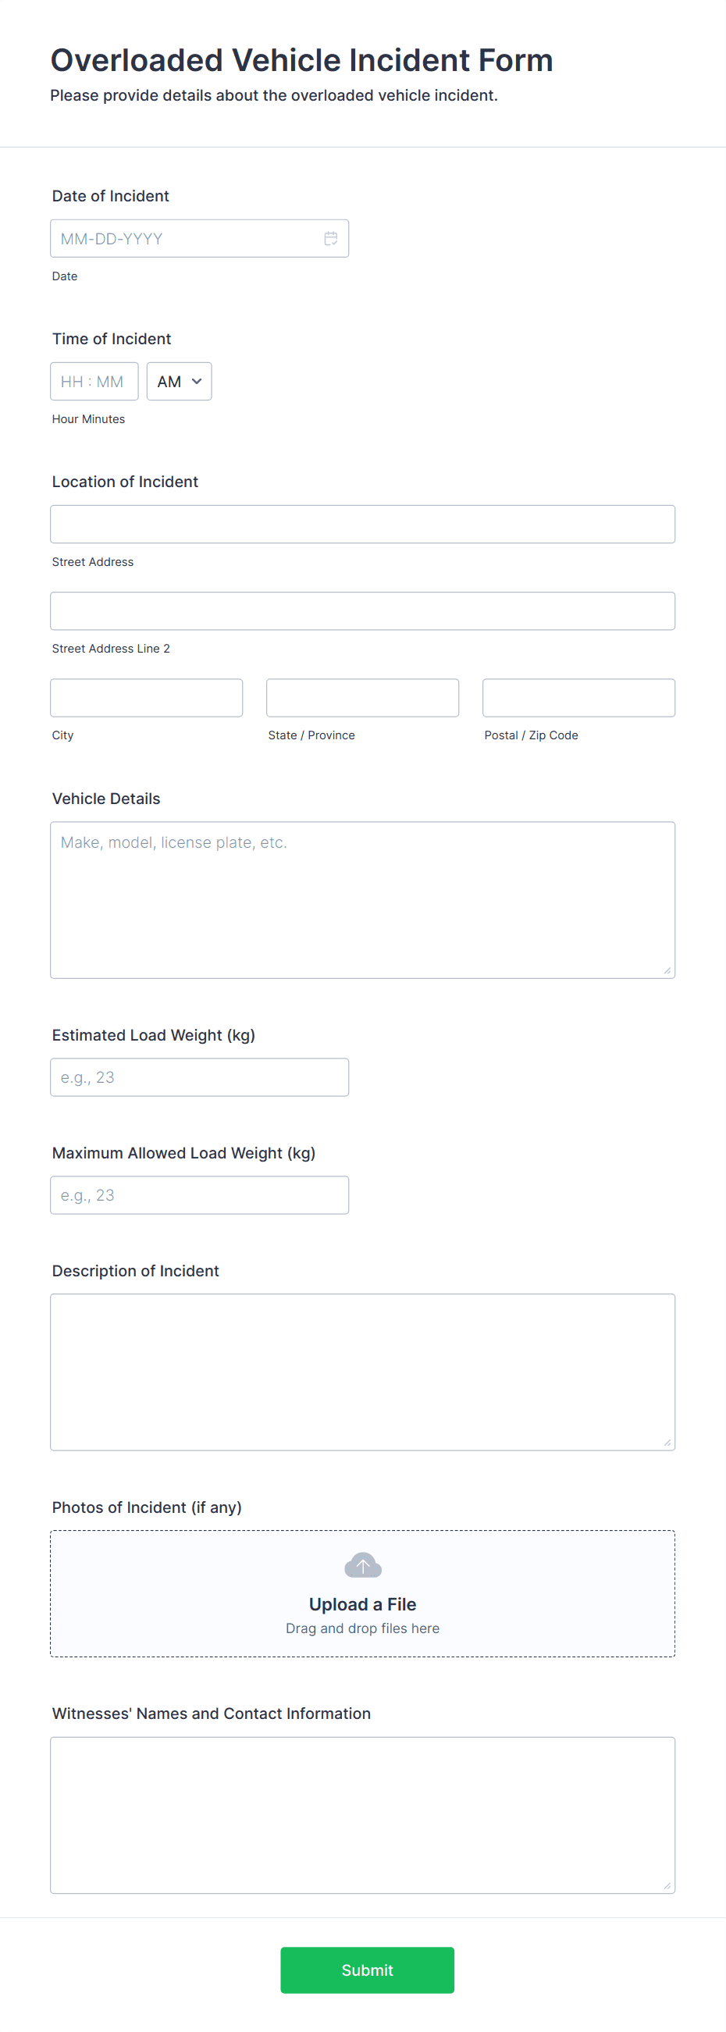Focus the Estimated Load Weight field
The width and height of the screenshot is (726, 2032).
tap(200, 1077)
